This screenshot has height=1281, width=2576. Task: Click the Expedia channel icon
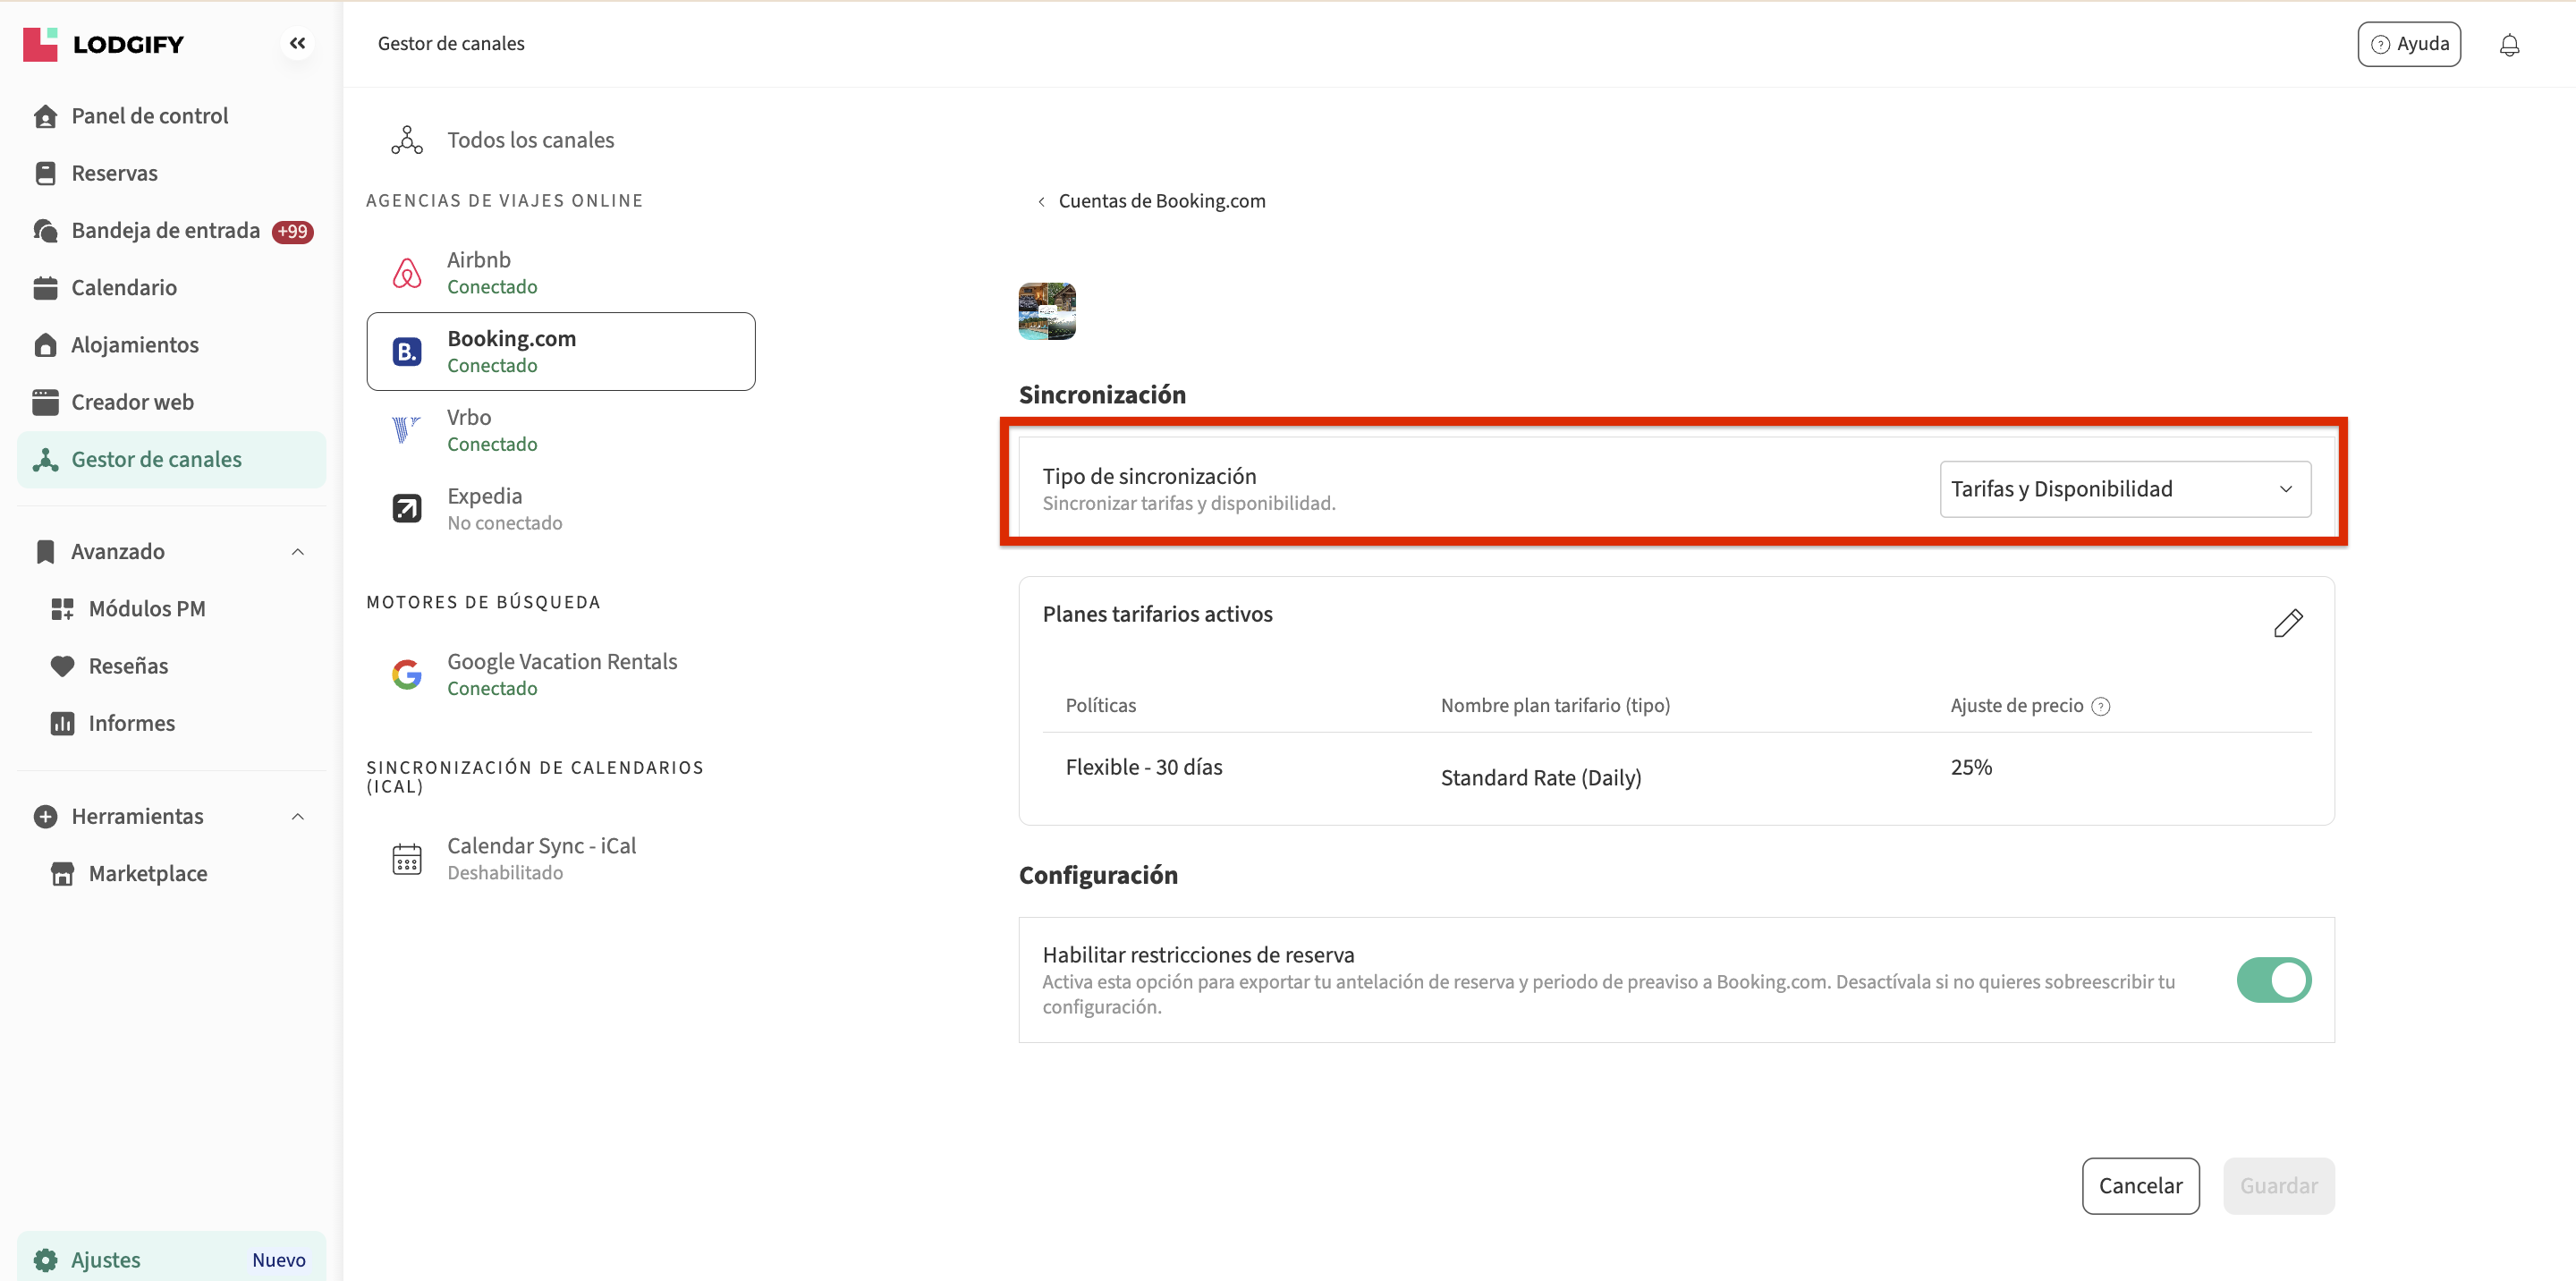(x=407, y=509)
